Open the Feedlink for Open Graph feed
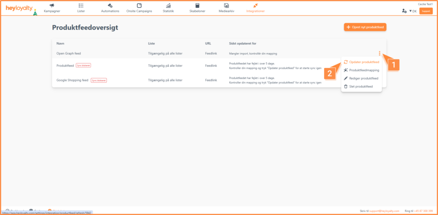This screenshot has height=215, width=438. 211,53
